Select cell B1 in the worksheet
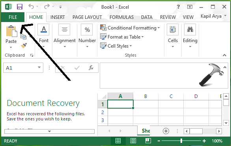Viewport: 231px width, 146px height. [145, 104]
